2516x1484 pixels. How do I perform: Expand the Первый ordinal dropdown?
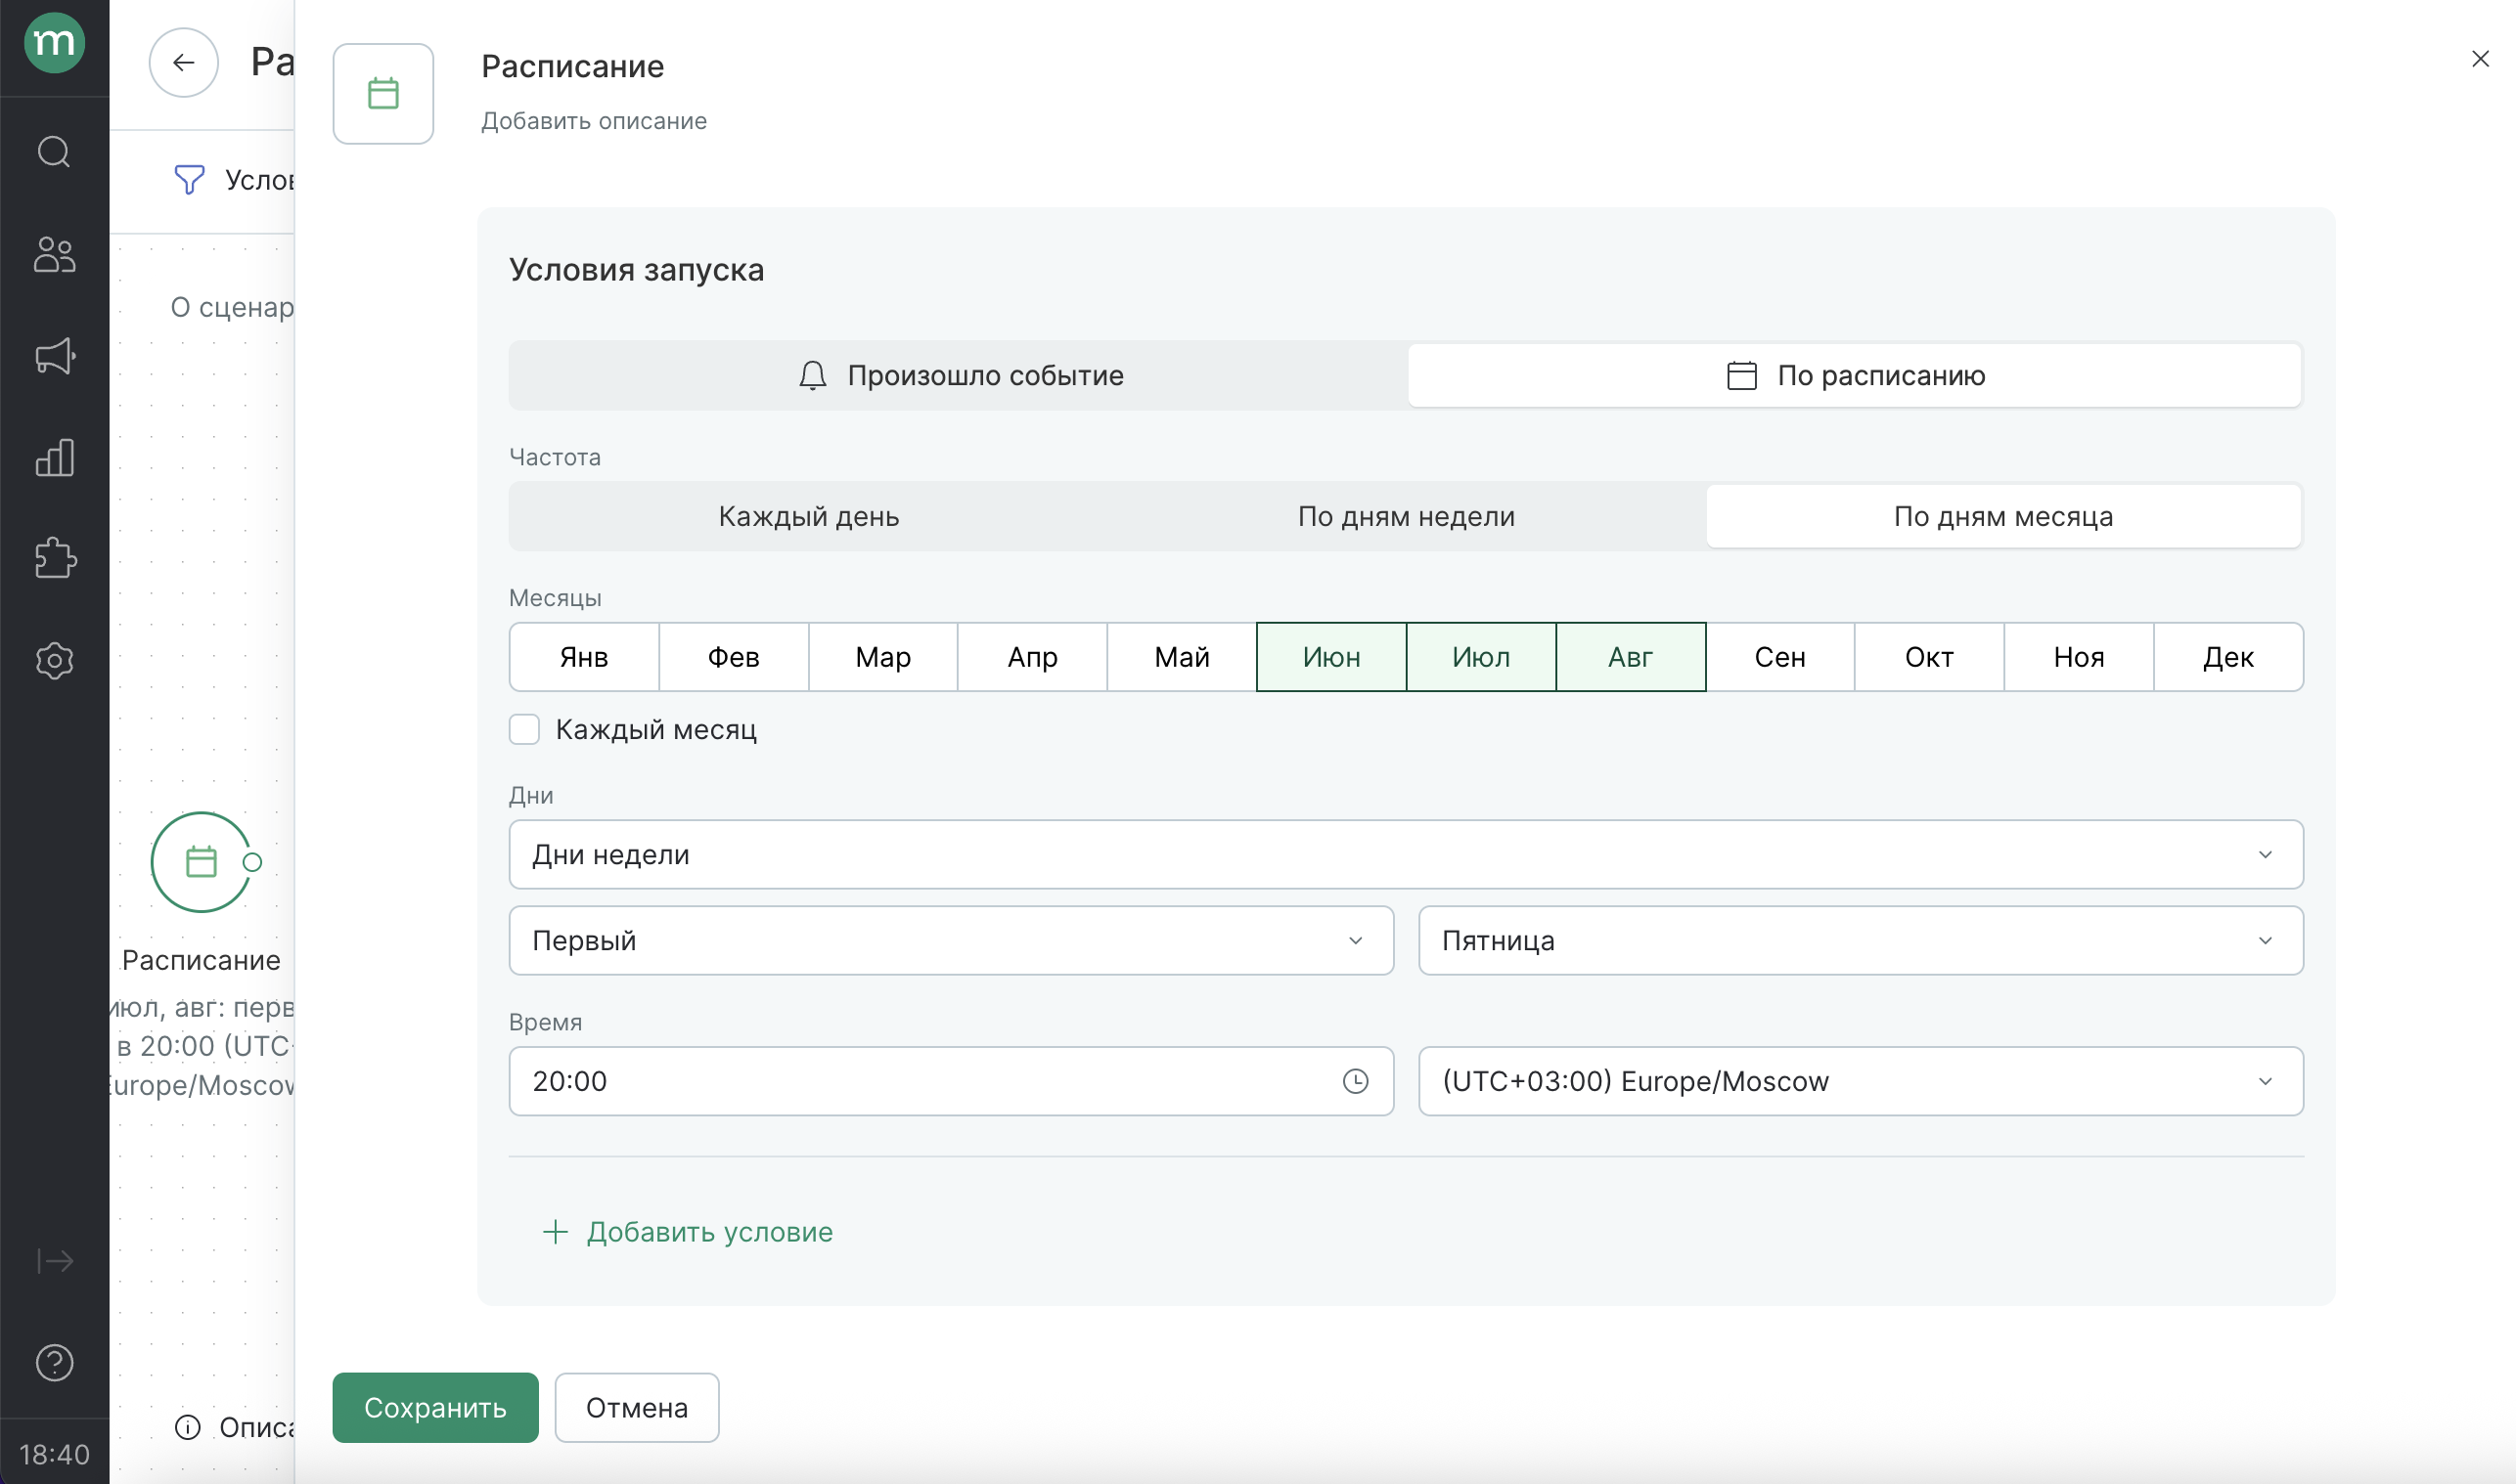[x=951, y=940]
